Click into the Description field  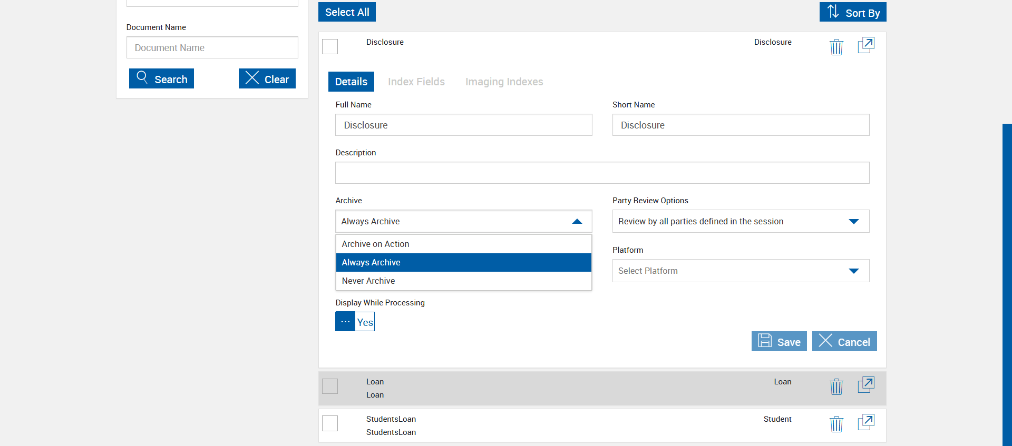point(602,173)
